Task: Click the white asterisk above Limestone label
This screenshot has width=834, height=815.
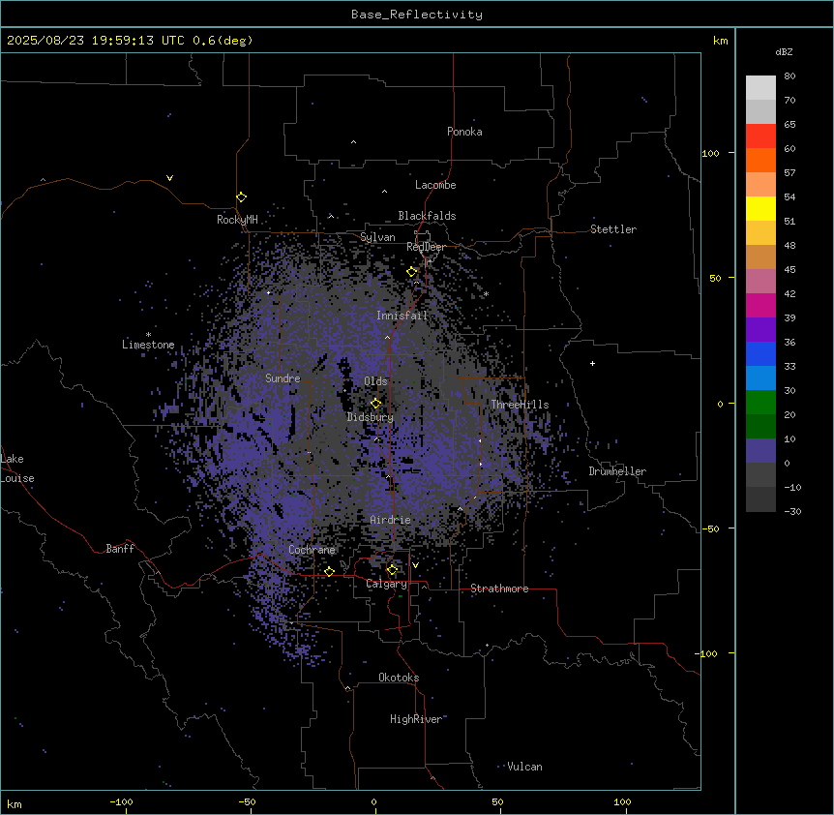Action: 148,335
